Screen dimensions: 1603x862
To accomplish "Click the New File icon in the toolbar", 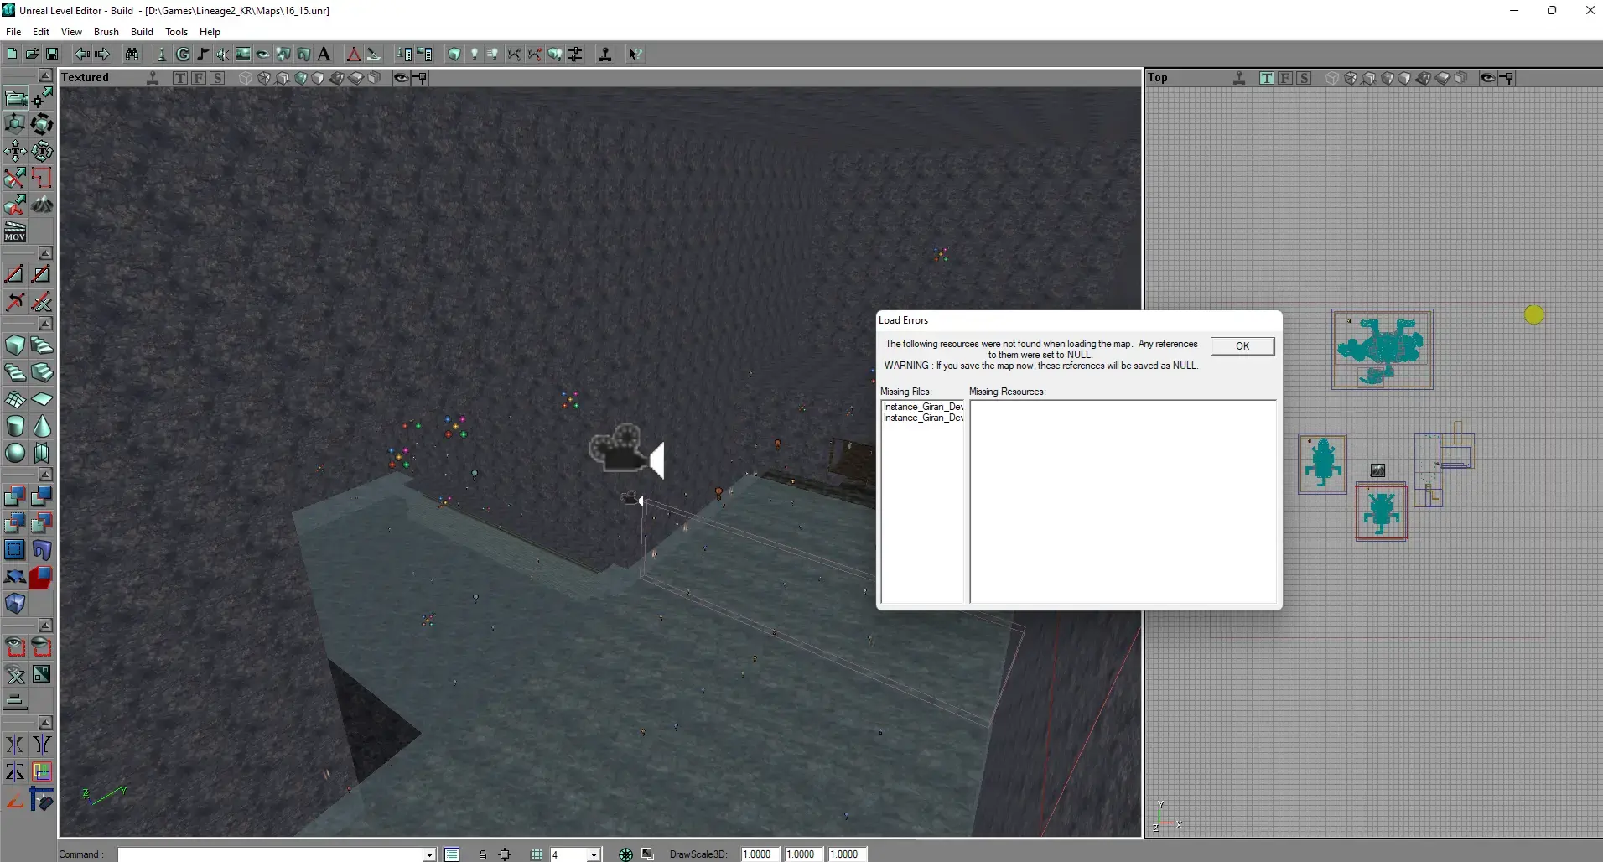I will pos(12,55).
